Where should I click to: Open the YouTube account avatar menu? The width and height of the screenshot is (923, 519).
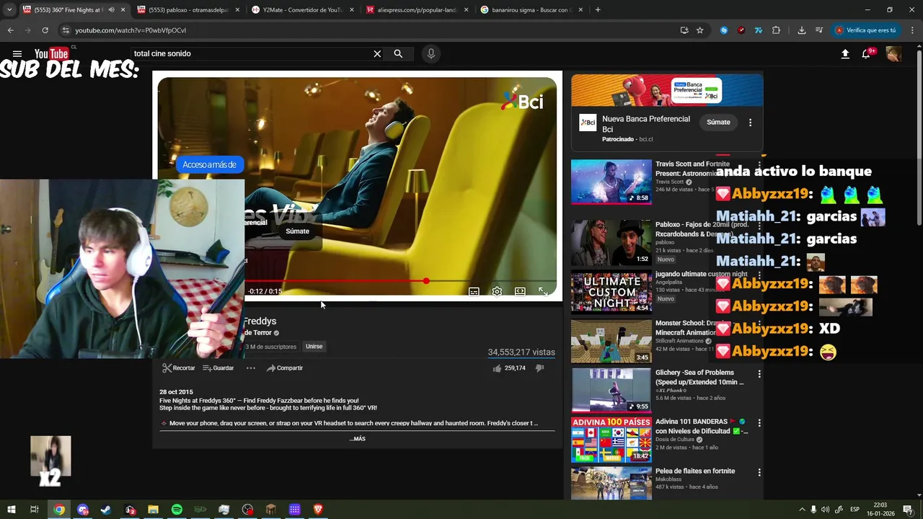[x=893, y=54]
